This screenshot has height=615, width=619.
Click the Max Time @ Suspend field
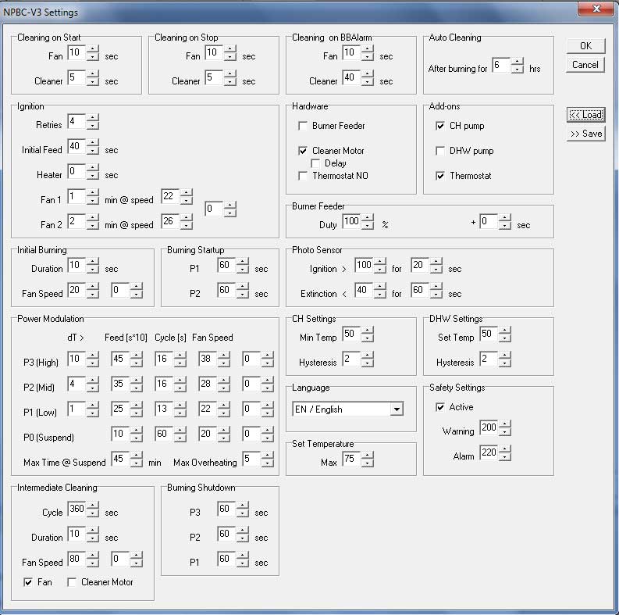point(119,459)
